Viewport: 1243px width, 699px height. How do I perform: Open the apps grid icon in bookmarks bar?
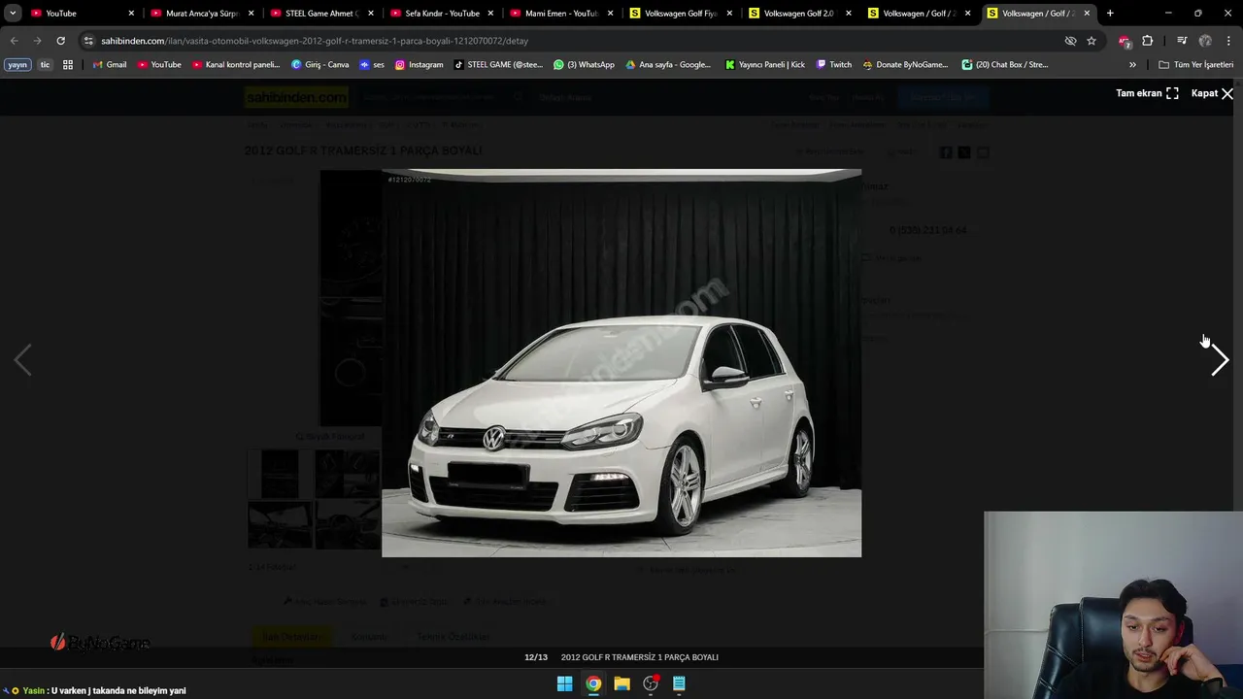click(68, 65)
